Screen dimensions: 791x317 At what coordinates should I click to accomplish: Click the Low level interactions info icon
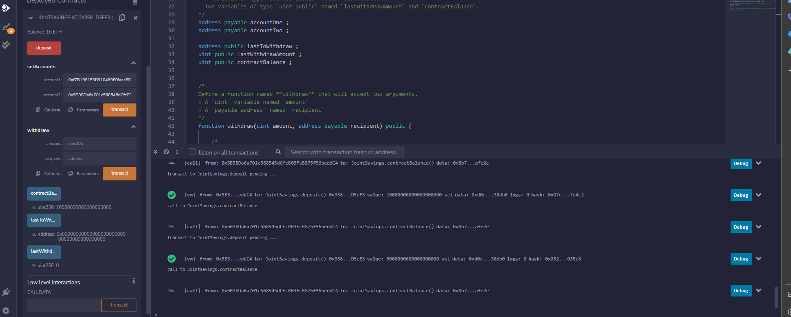134,281
